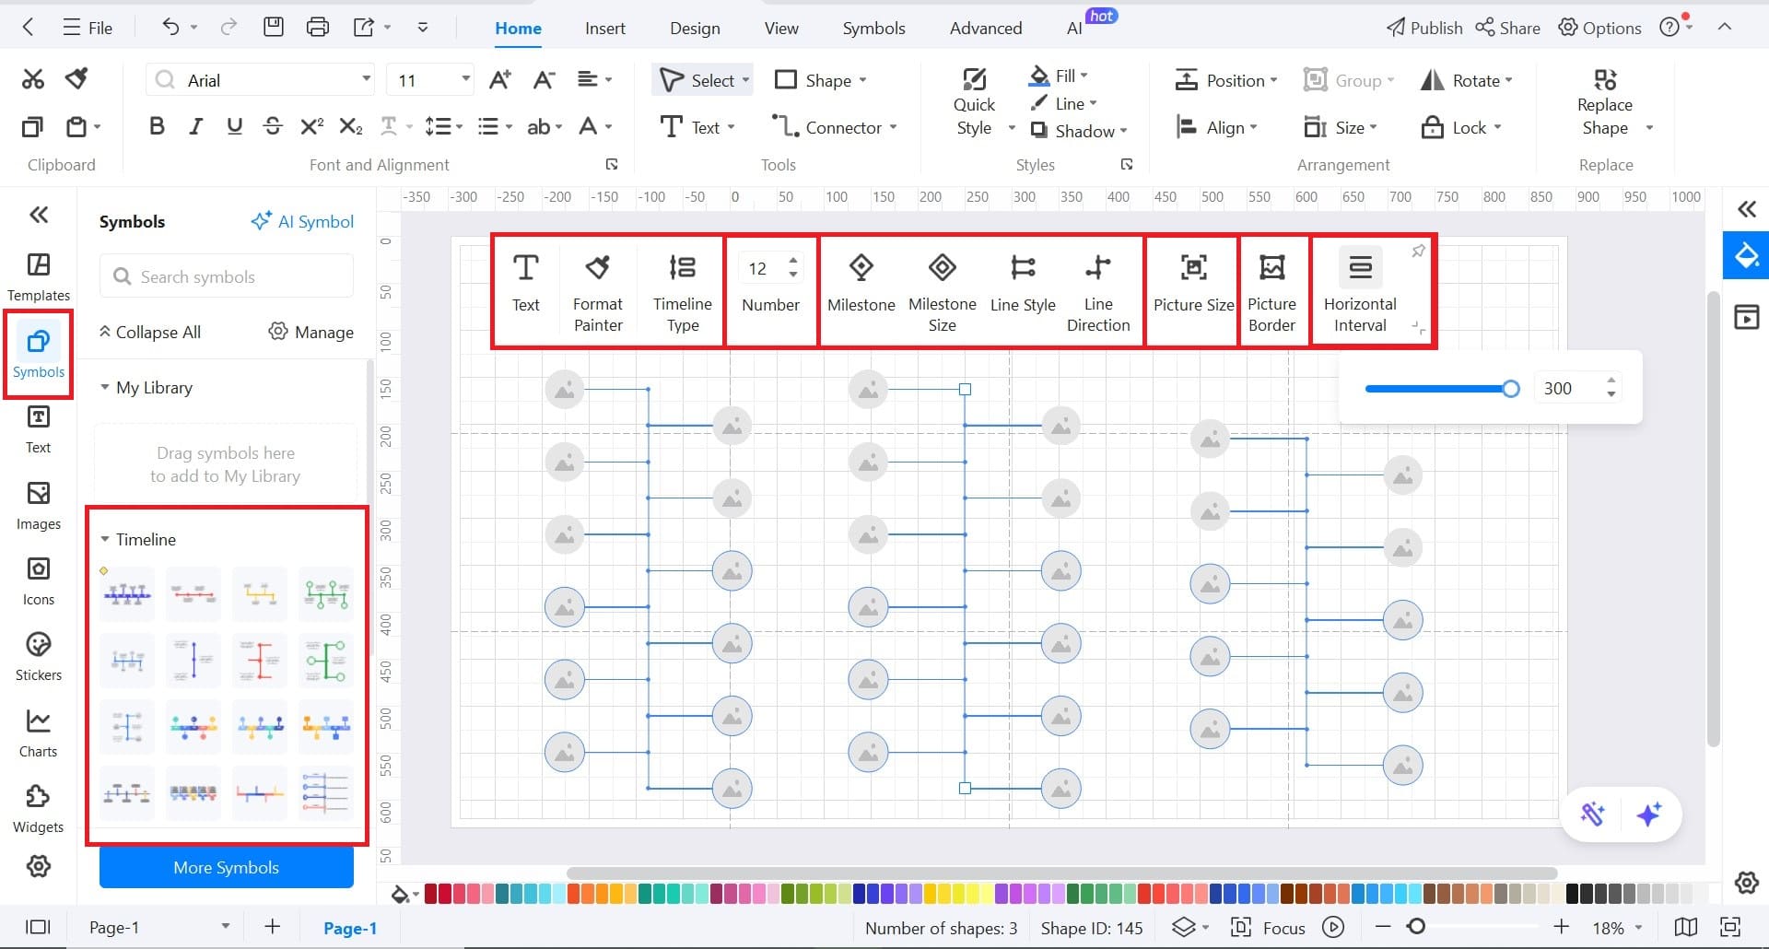Click the Search symbols field
The width and height of the screenshot is (1769, 949).
tap(227, 276)
